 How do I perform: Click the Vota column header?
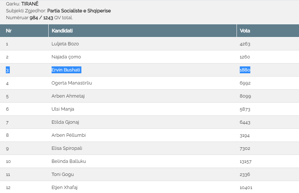point(245,31)
